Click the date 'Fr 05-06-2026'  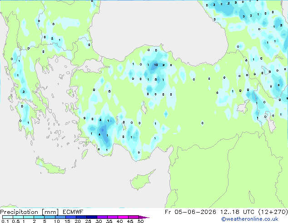190,212
